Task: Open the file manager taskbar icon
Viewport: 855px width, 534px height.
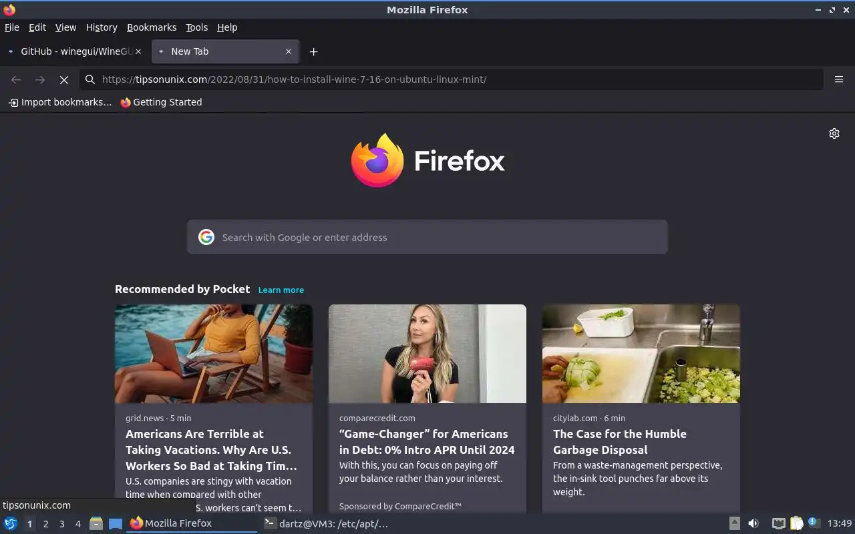Action: (96, 523)
